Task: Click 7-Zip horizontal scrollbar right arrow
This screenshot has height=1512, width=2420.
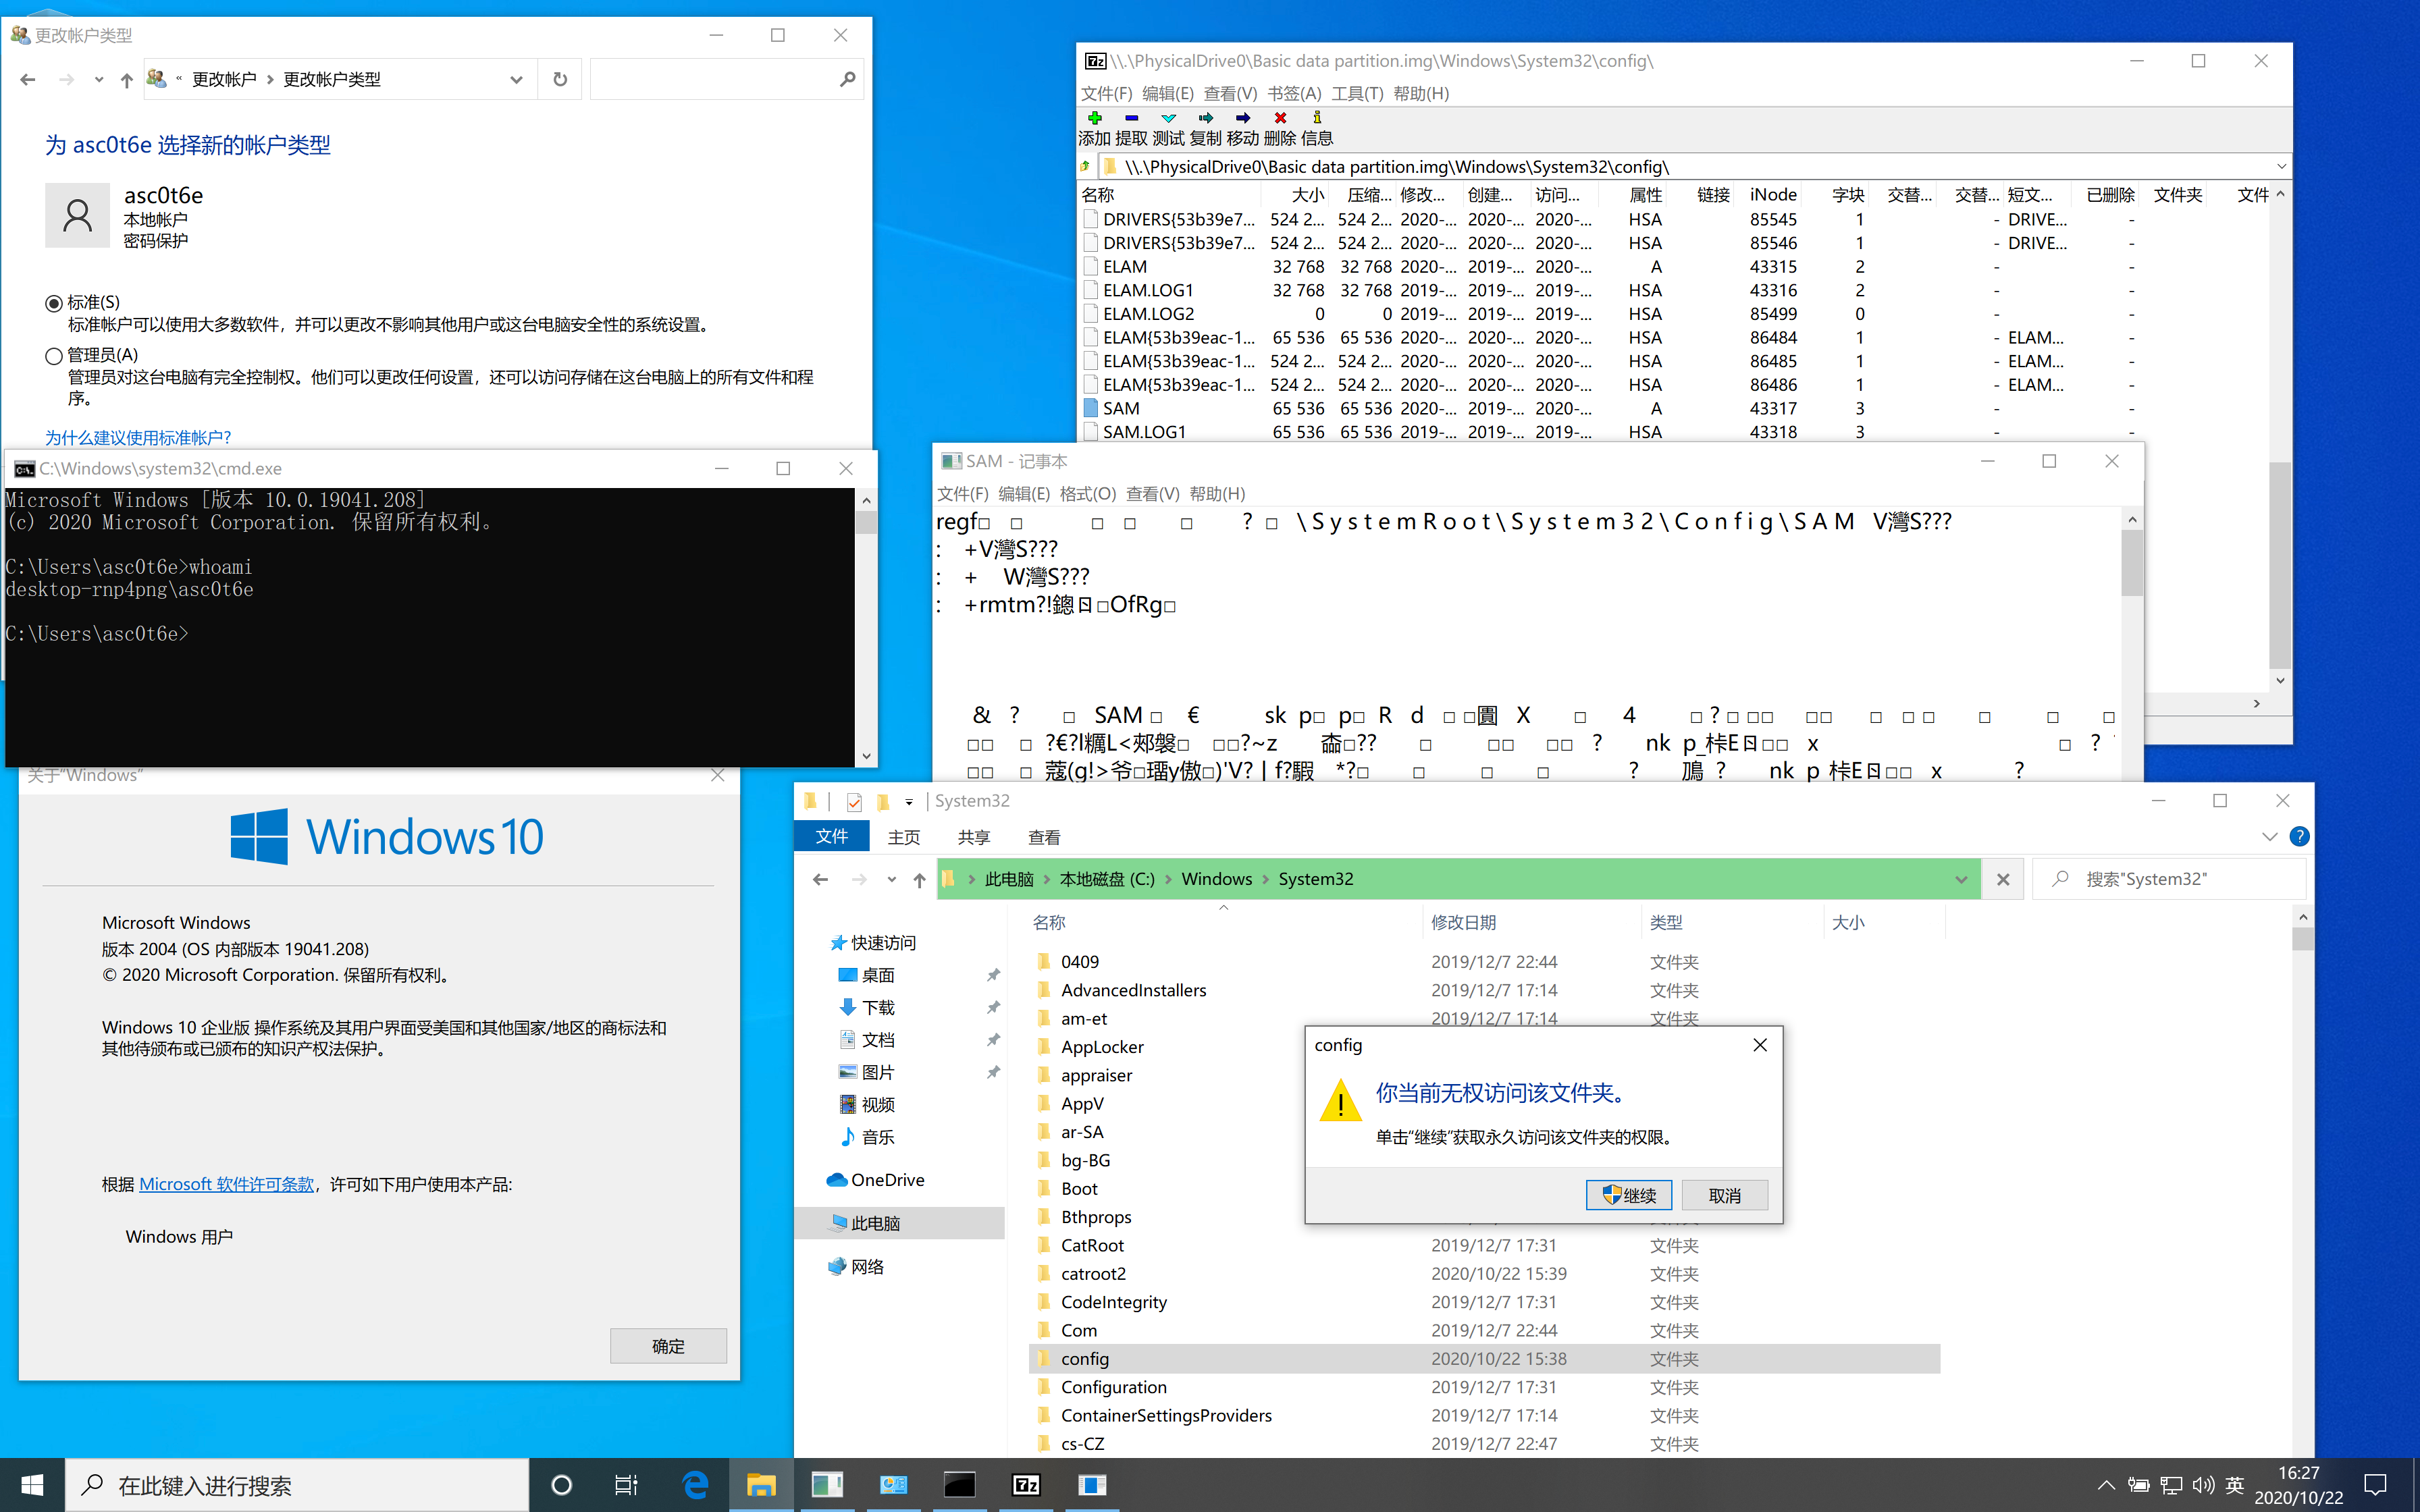Action: (2257, 704)
